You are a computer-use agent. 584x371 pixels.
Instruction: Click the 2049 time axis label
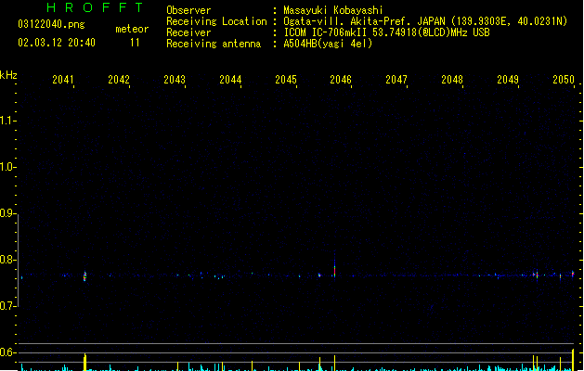508,79
